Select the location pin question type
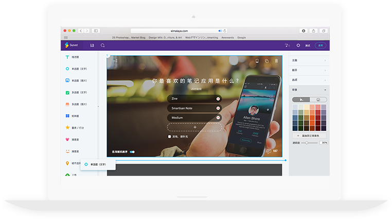Screen dimensions: 392x219 (73, 163)
